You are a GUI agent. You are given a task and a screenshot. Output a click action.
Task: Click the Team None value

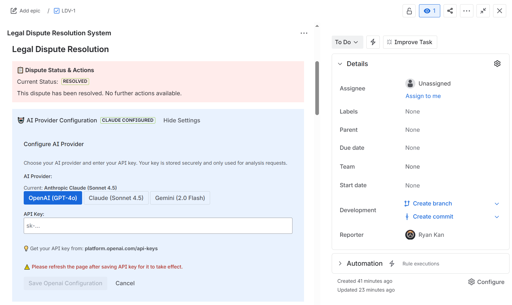pyautogui.click(x=413, y=167)
